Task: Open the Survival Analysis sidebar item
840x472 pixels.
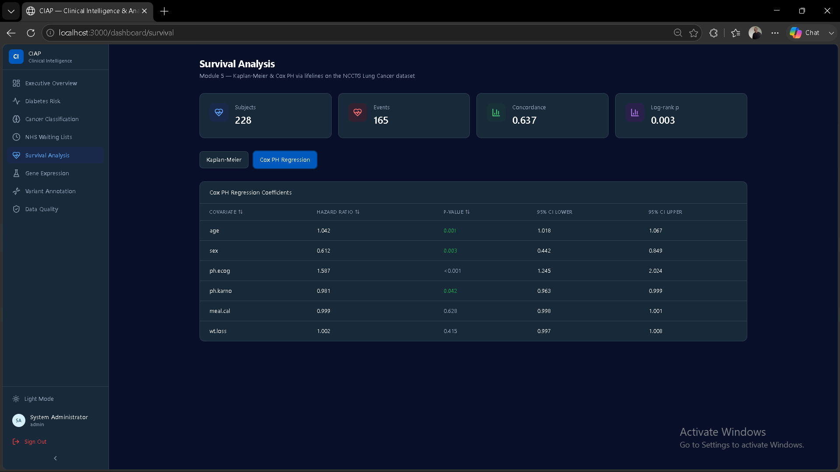Action: 55,155
